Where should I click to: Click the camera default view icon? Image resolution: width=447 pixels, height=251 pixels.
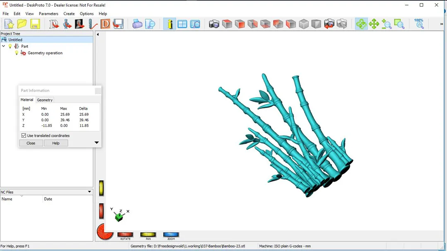(x=214, y=24)
